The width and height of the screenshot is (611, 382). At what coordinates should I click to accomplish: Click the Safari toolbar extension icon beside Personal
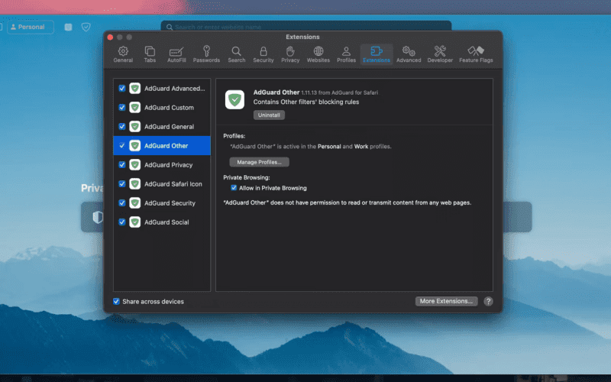pyautogui.click(x=68, y=27)
